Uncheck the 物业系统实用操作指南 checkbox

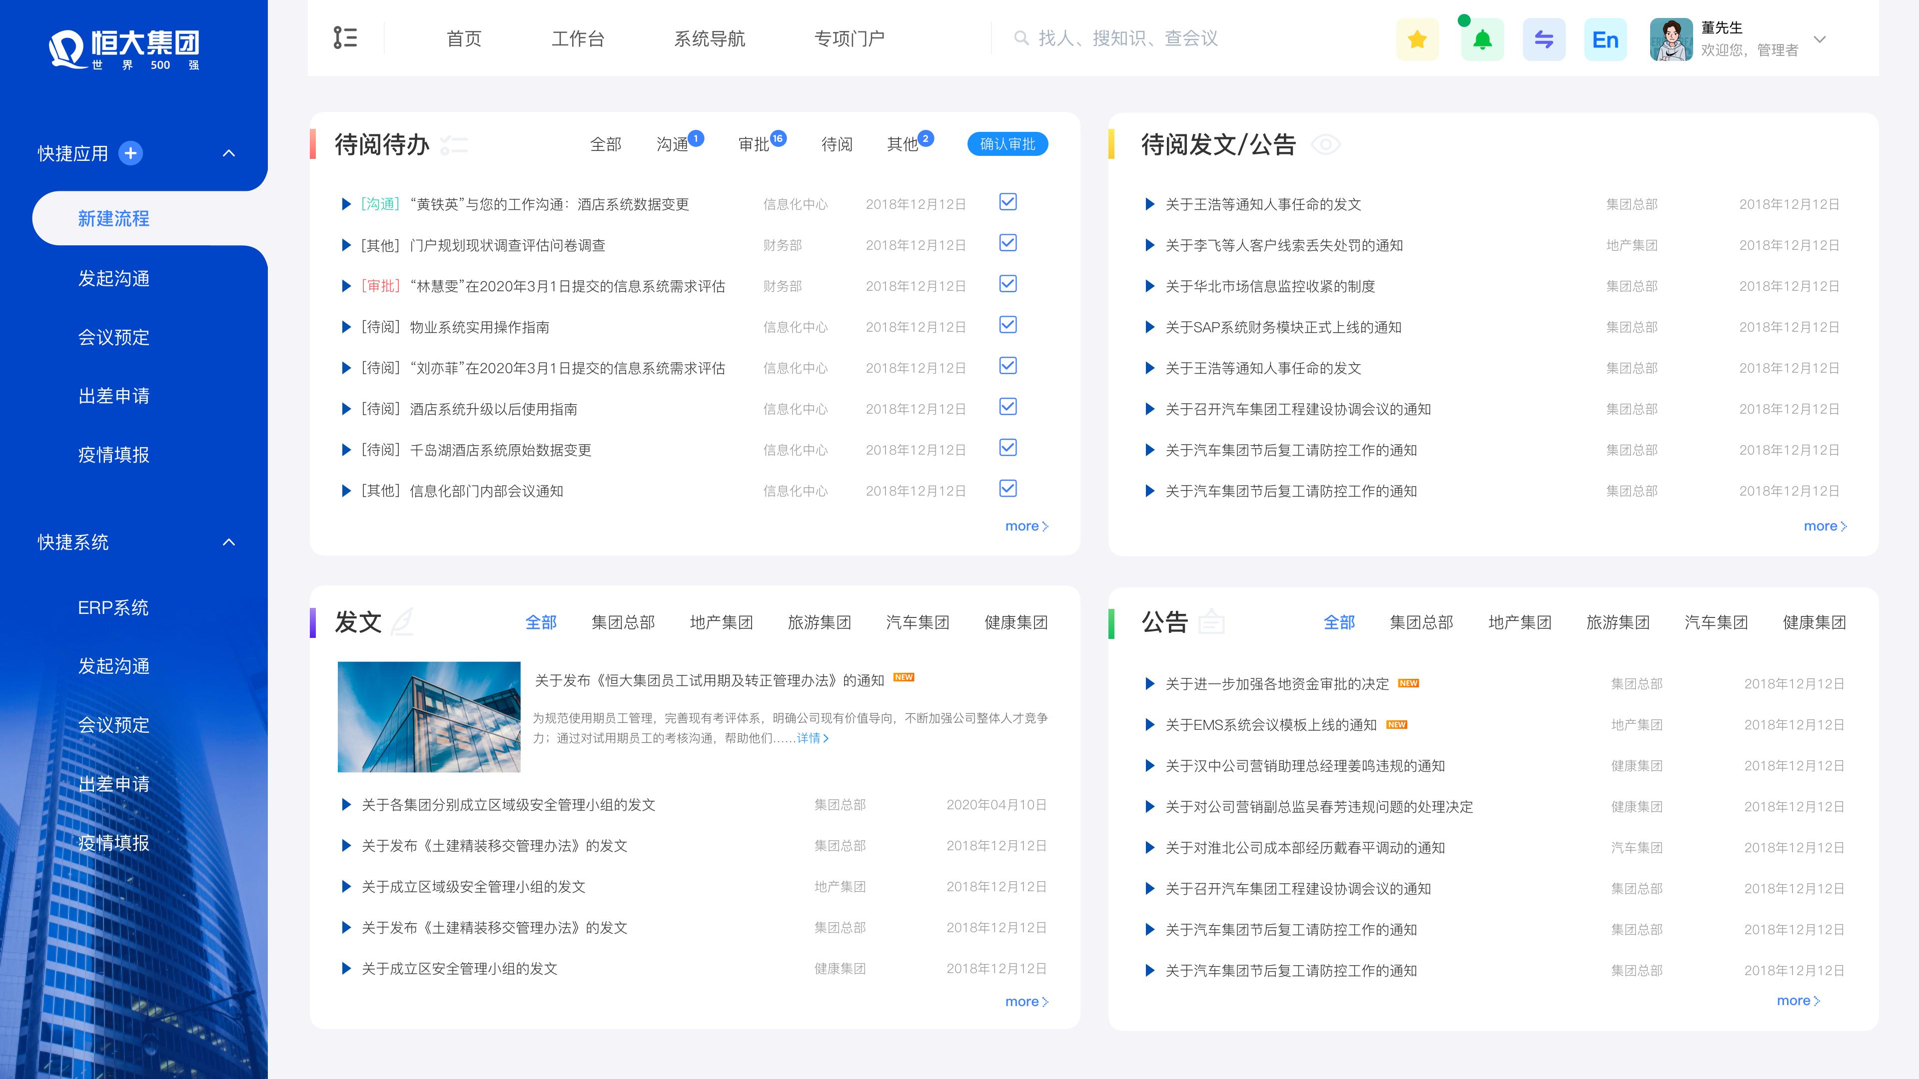(1007, 325)
